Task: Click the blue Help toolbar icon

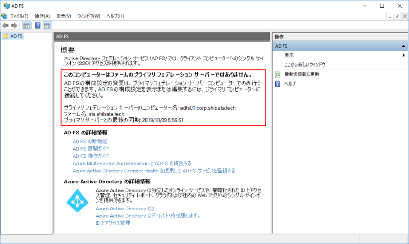Action: pyautogui.click(x=38, y=26)
